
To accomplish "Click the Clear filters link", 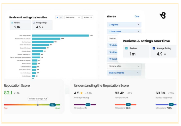I will click(137, 16).
